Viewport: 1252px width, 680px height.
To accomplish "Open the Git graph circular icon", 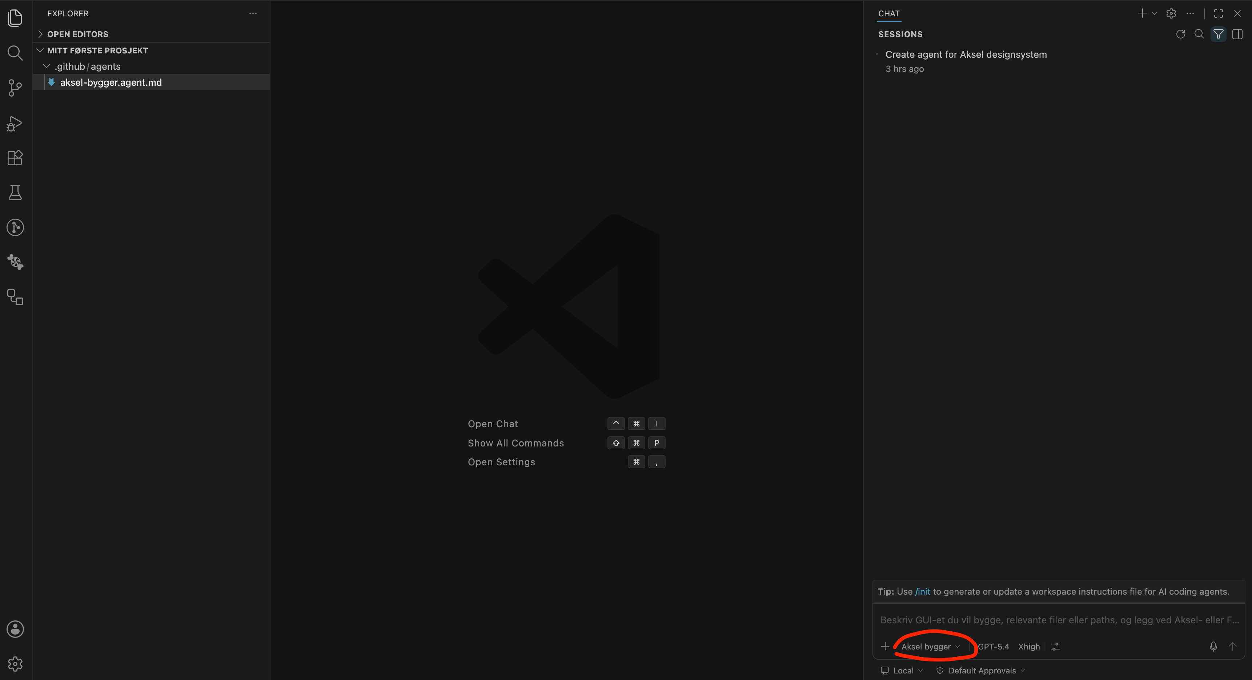I will 15,227.
